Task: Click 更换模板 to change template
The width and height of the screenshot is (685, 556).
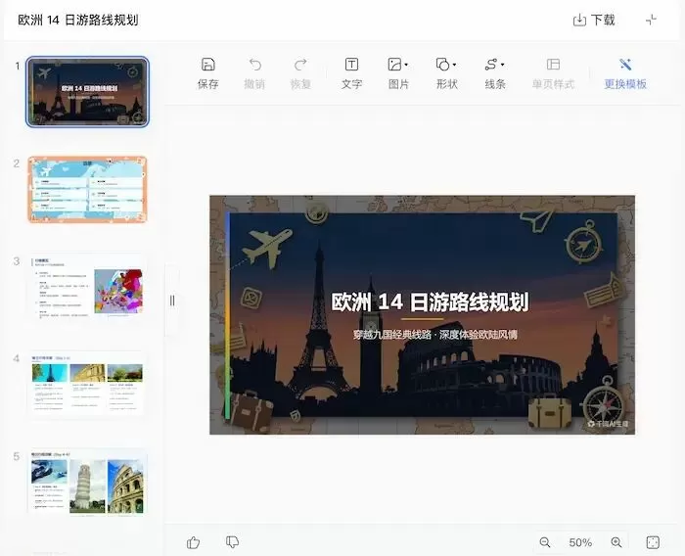Action: pos(625,73)
